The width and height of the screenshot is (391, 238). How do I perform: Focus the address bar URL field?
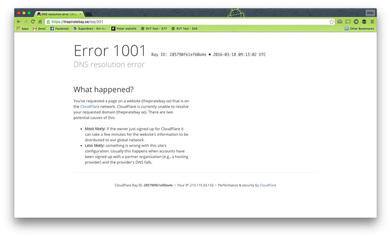click(x=189, y=22)
